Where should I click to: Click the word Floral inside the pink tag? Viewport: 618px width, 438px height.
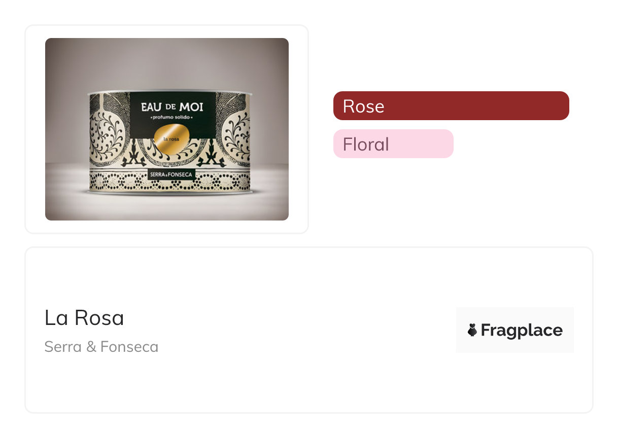click(x=365, y=144)
